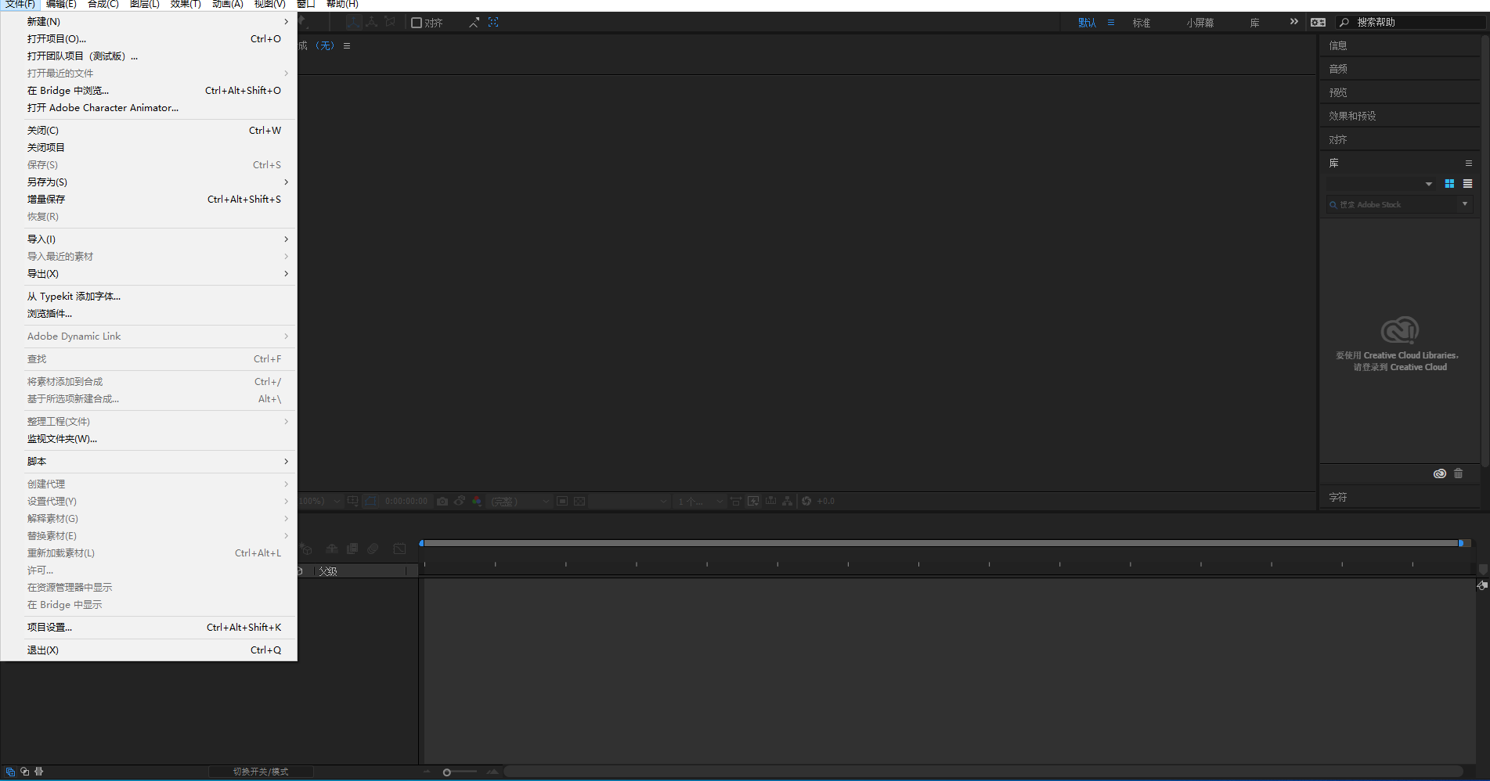Enable motion blur for all layers
The height and width of the screenshot is (781, 1490).
coord(373,549)
